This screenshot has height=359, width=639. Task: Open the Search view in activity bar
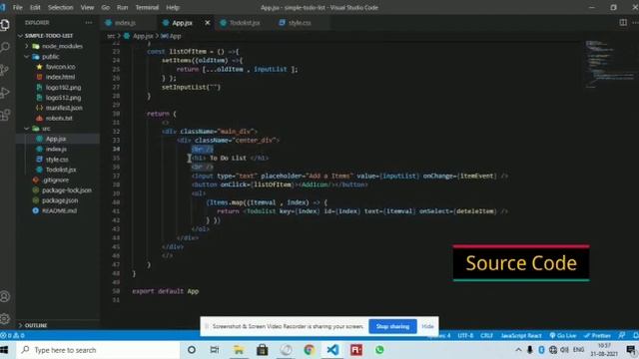[5, 47]
